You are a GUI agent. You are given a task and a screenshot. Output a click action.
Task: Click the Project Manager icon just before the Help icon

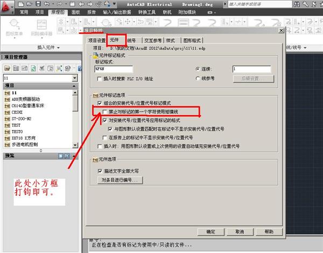(x=68, y=68)
